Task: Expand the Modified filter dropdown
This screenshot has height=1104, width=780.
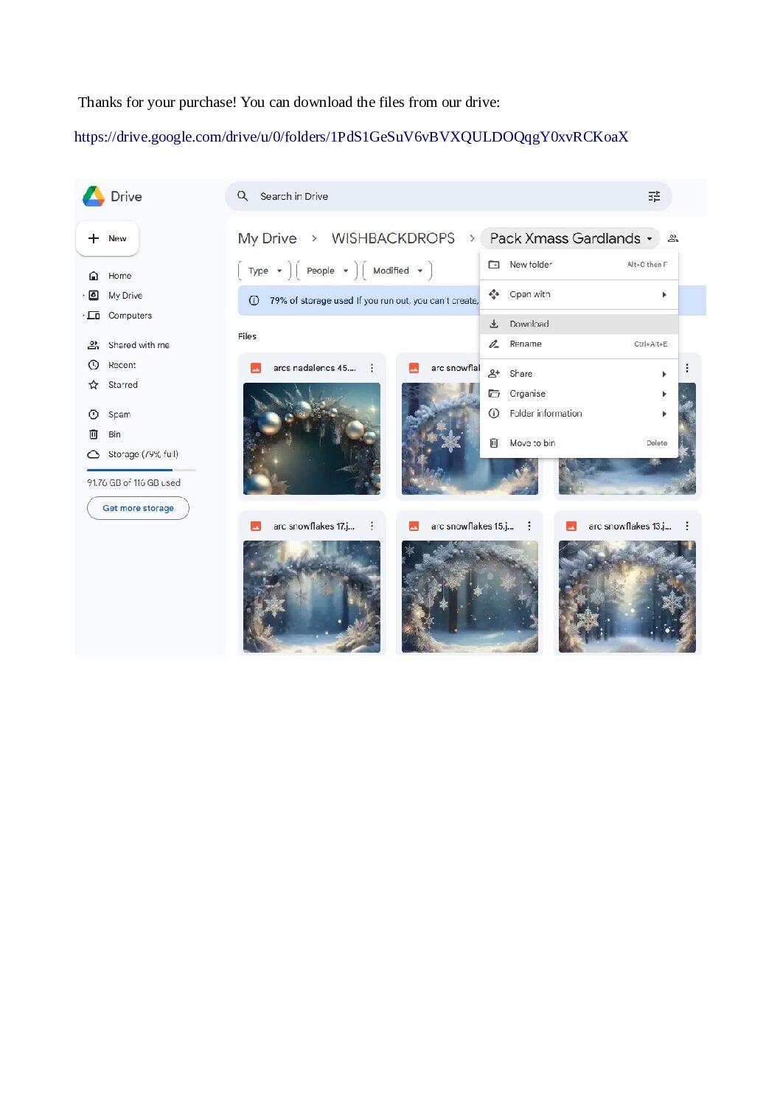Action: pos(397,271)
